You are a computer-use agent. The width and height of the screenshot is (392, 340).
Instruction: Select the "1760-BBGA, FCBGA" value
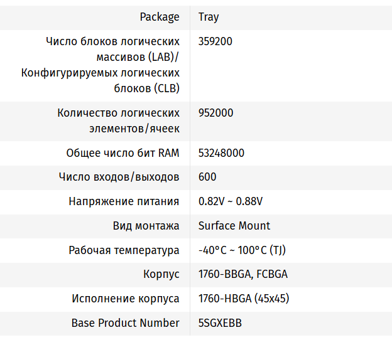[x=243, y=274]
